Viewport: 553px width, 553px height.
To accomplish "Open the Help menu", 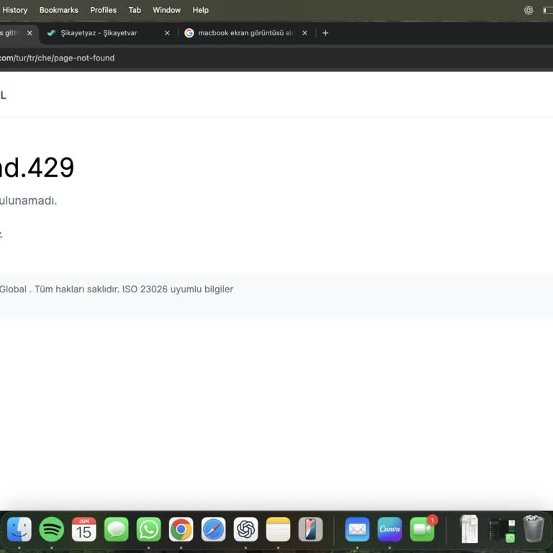I will click(x=200, y=10).
